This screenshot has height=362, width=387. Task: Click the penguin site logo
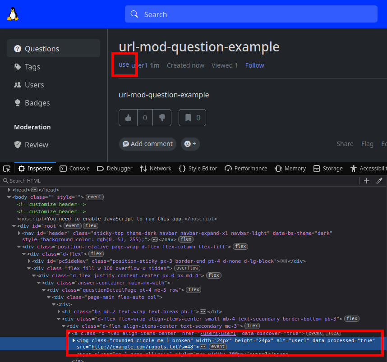click(13, 14)
